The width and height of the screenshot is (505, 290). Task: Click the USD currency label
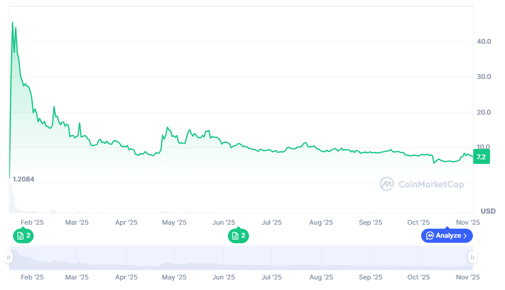coord(488,211)
